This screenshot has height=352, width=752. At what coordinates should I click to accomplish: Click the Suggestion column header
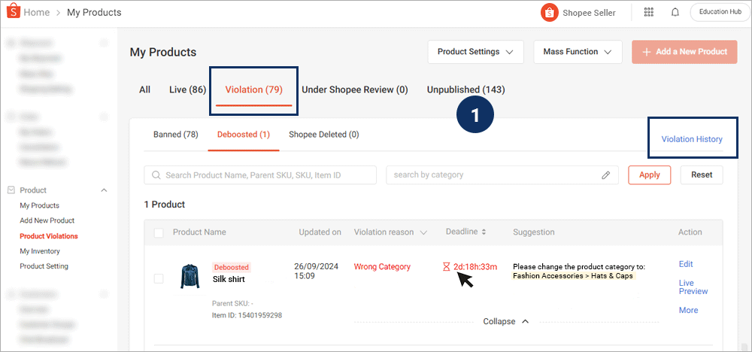(x=533, y=232)
